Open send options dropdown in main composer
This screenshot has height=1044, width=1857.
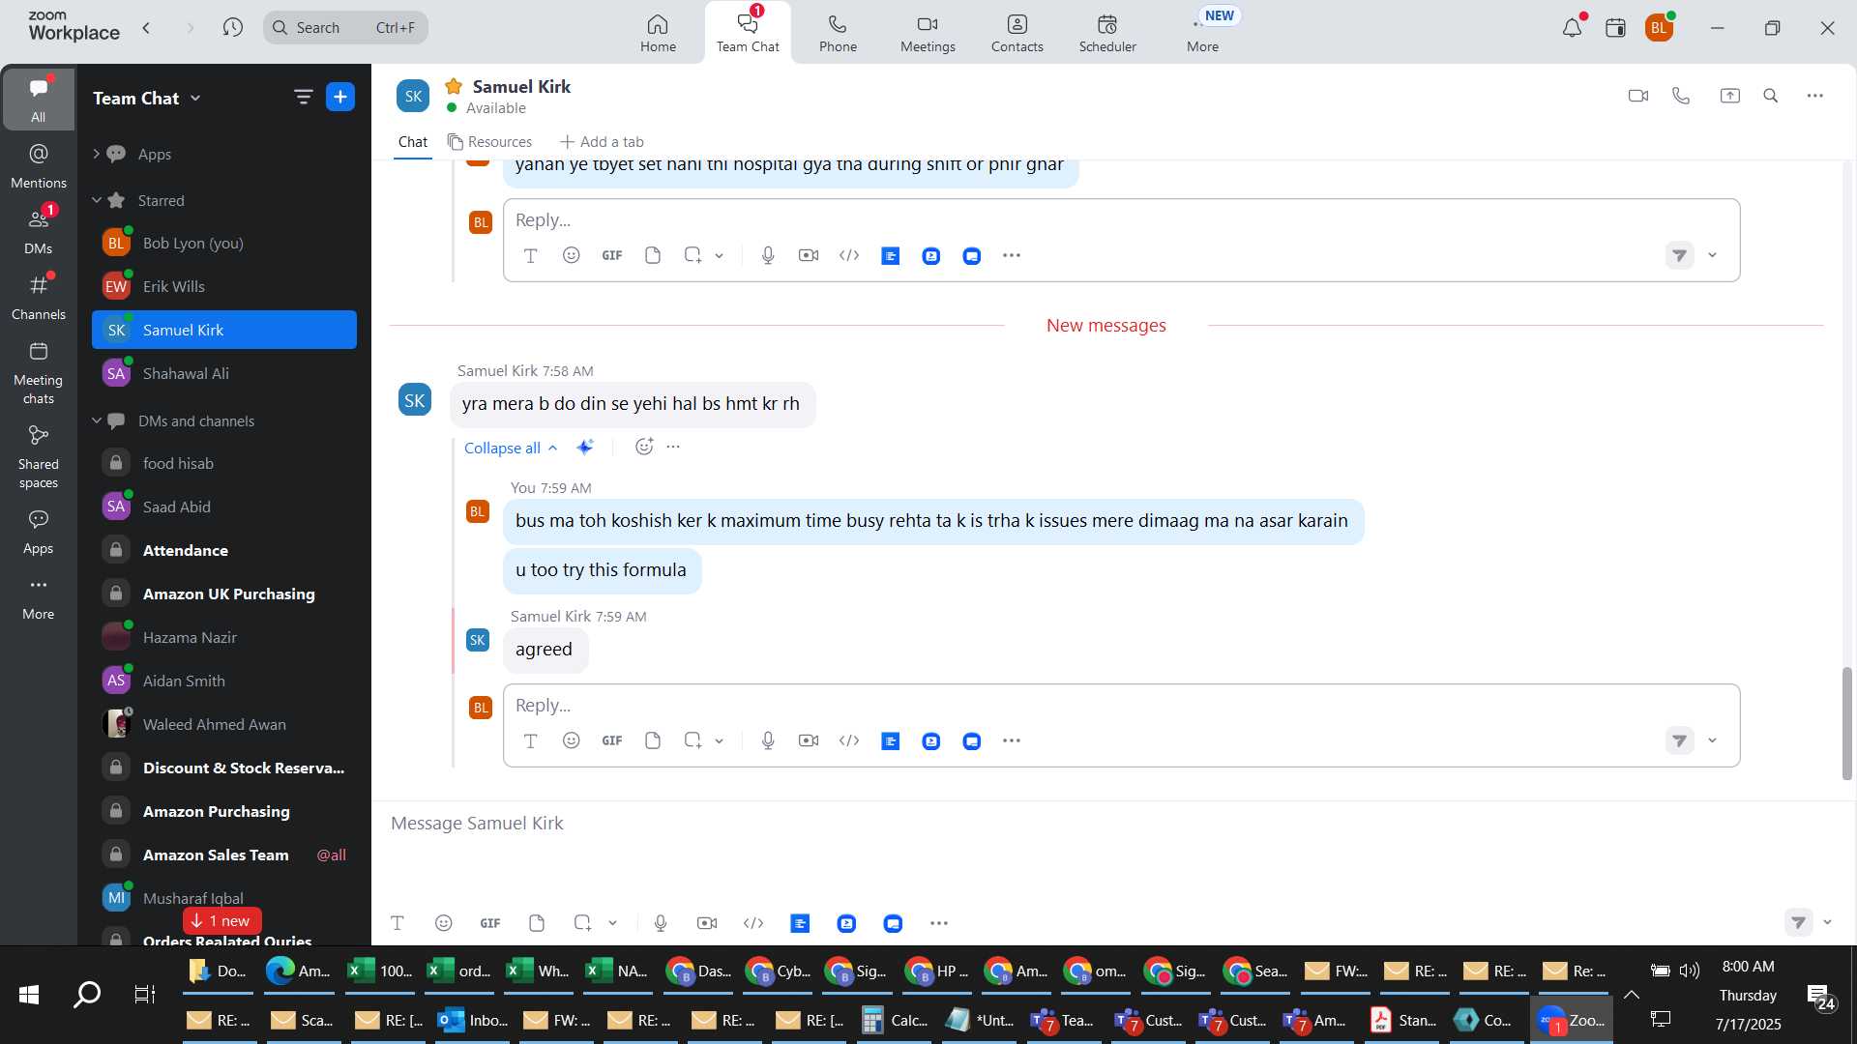(x=1827, y=922)
